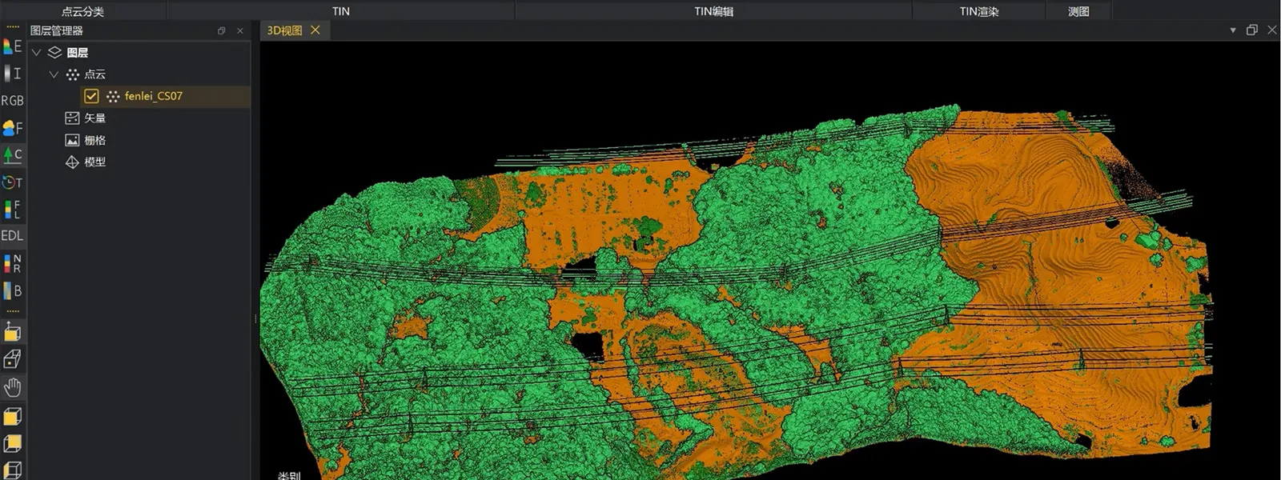The width and height of the screenshot is (1281, 480).
Task: Select color by classification (C) tool
Action: pos(12,154)
